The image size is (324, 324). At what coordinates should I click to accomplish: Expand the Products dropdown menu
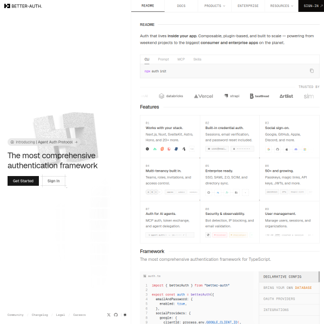point(214,6)
